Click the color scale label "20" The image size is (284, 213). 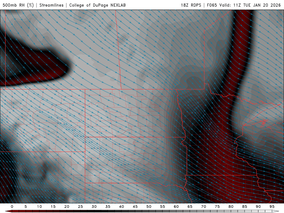pos(67,207)
